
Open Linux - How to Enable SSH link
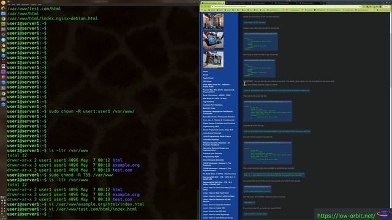(214, 208)
